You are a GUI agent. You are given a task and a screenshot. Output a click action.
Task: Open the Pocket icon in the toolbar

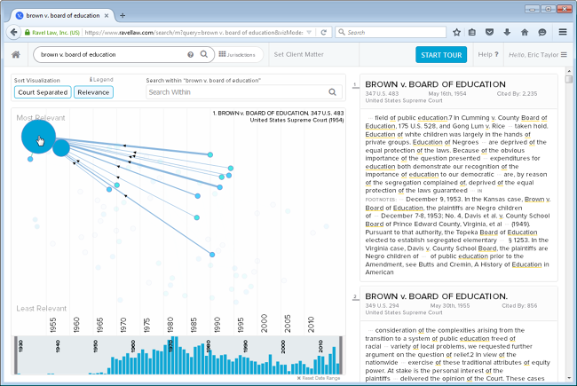(x=489, y=32)
